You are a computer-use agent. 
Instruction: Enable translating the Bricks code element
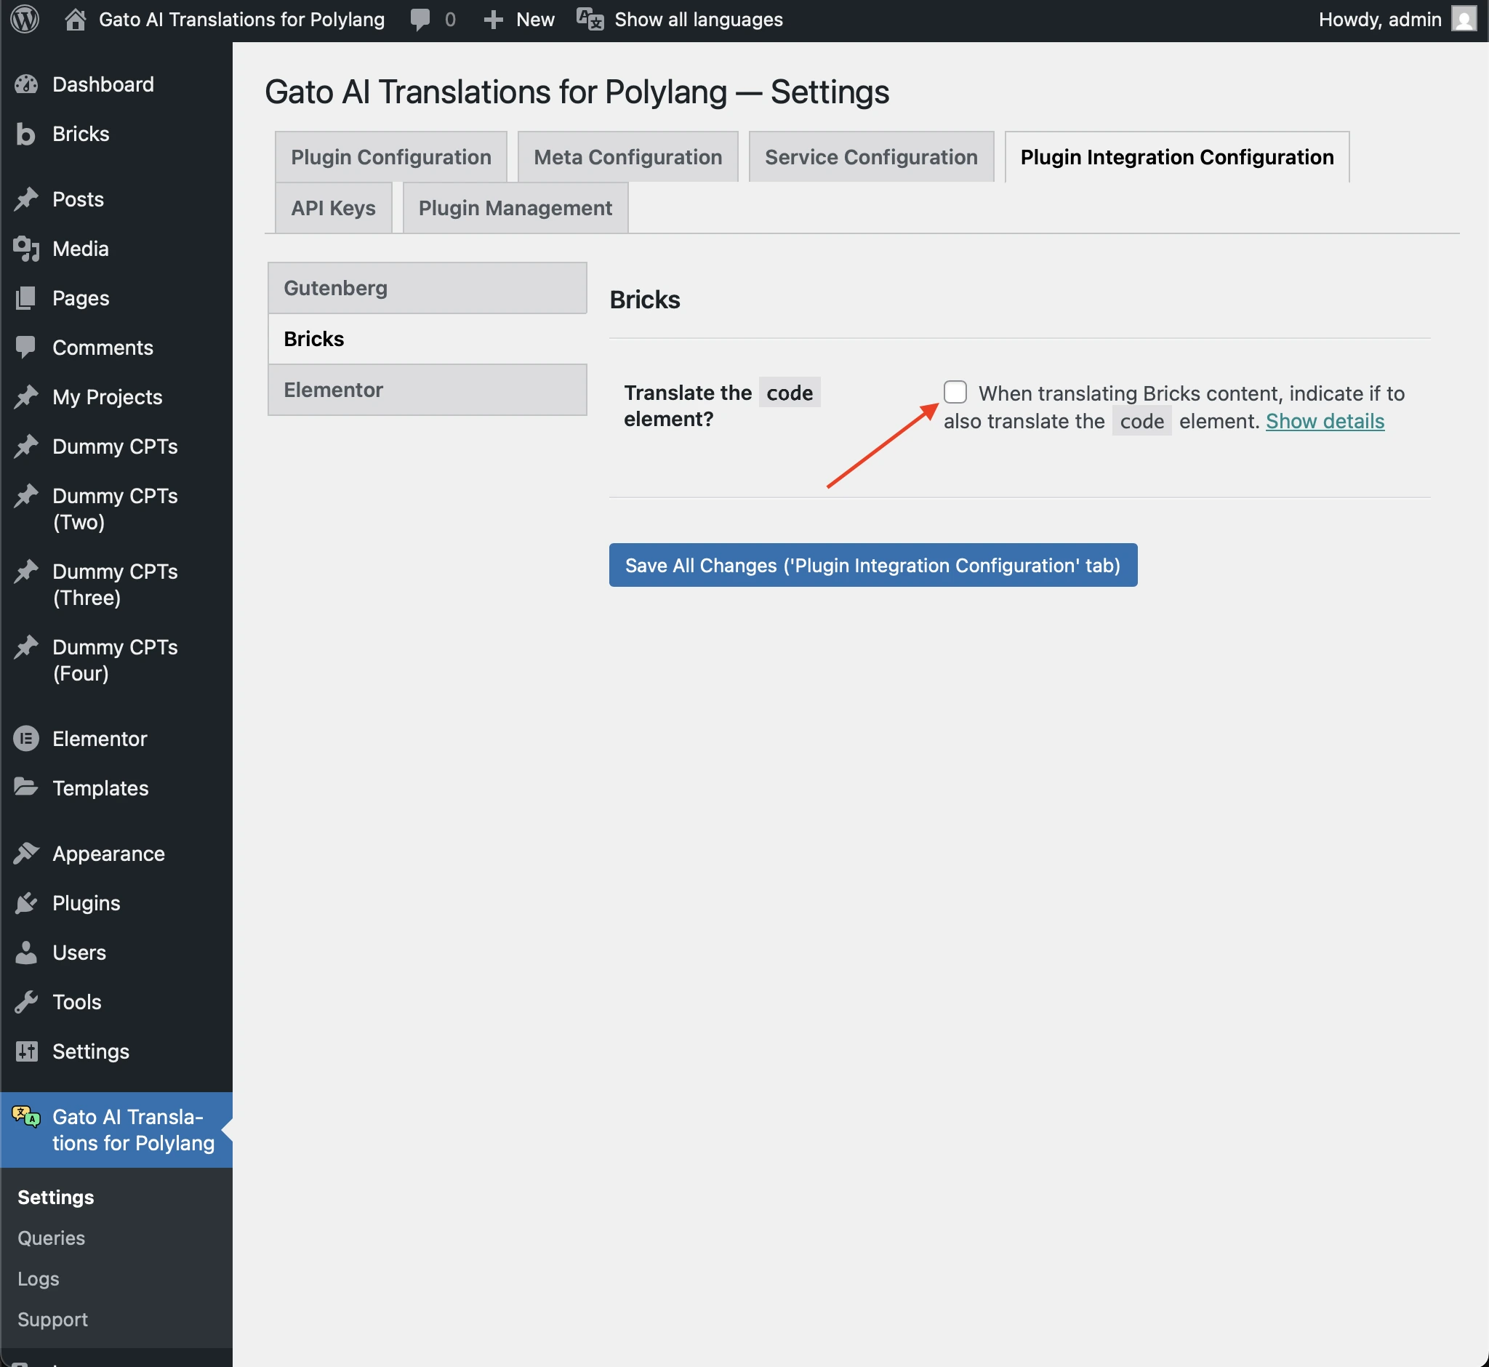[955, 393]
